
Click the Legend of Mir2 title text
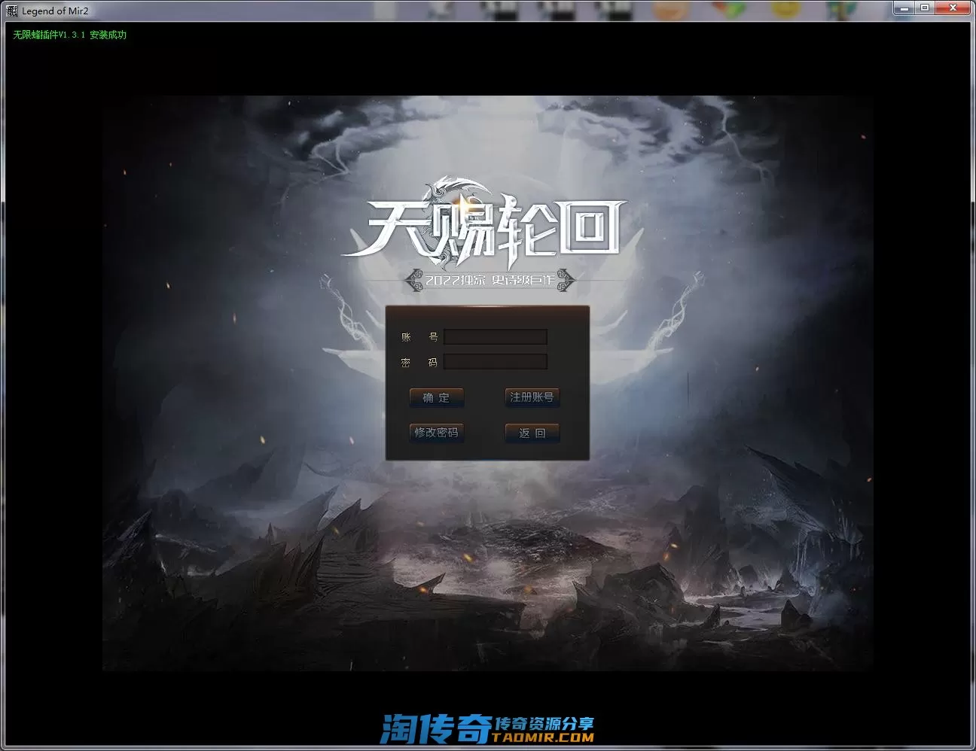click(x=55, y=11)
